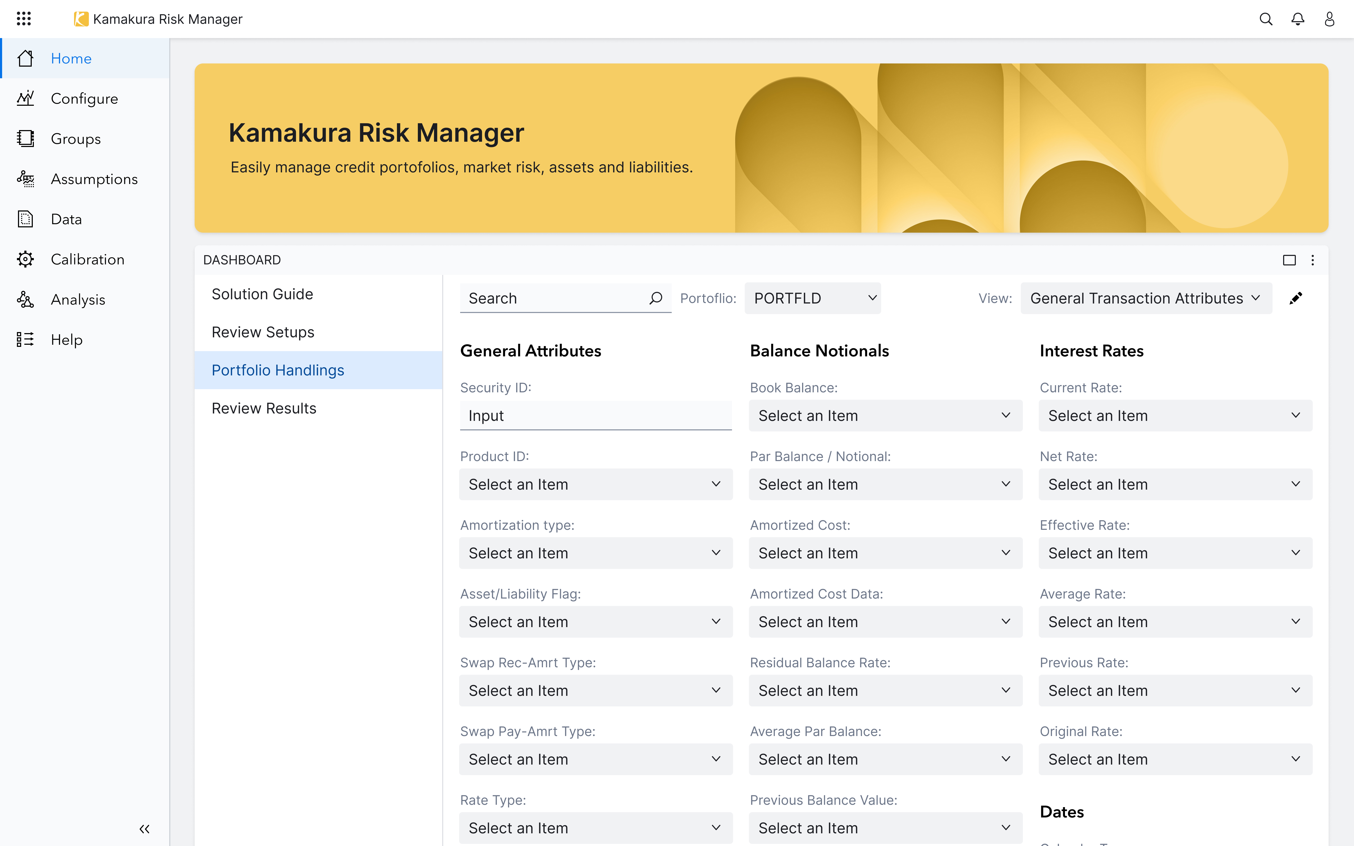Open Review Results section

pos(263,408)
